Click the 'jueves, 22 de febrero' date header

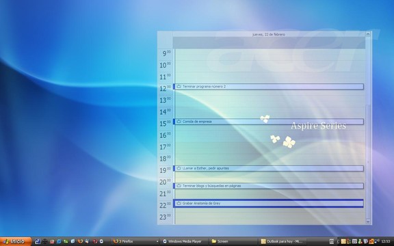(x=269, y=34)
